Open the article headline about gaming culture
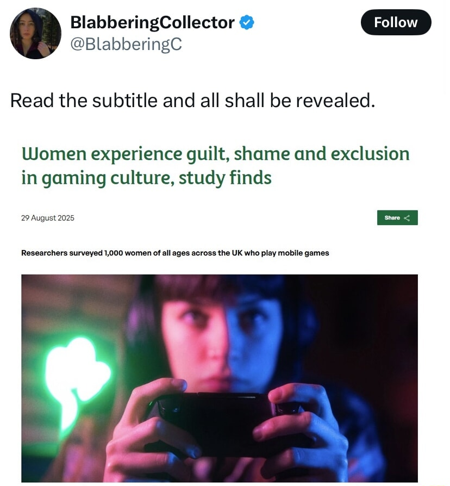This screenshot has height=486, width=450. pos(215,166)
